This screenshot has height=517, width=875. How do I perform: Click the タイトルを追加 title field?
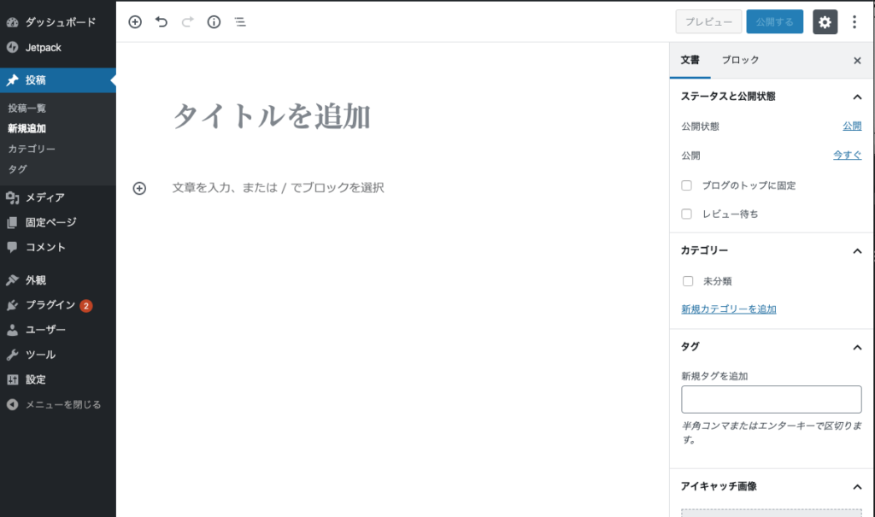click(272, 116)
